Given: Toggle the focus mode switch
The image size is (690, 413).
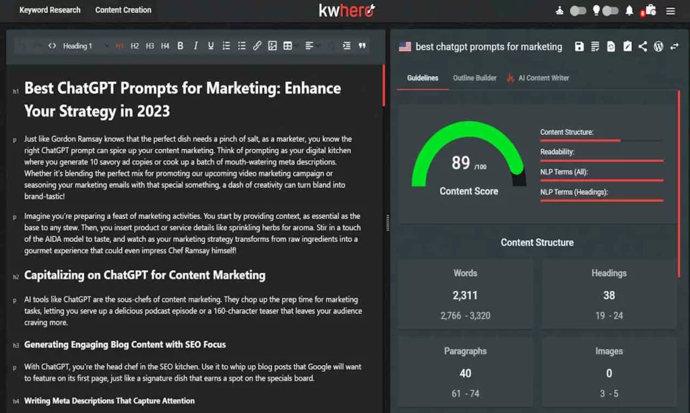Looking at the screenshot, I should 577,11.
